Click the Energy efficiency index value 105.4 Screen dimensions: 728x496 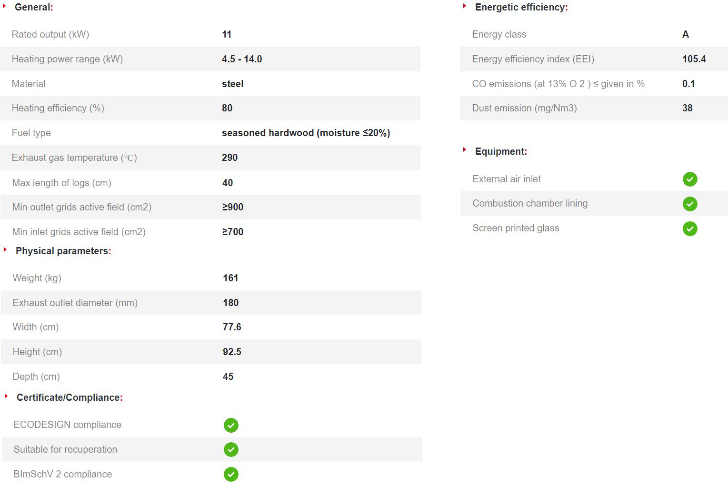pos(694,59)
